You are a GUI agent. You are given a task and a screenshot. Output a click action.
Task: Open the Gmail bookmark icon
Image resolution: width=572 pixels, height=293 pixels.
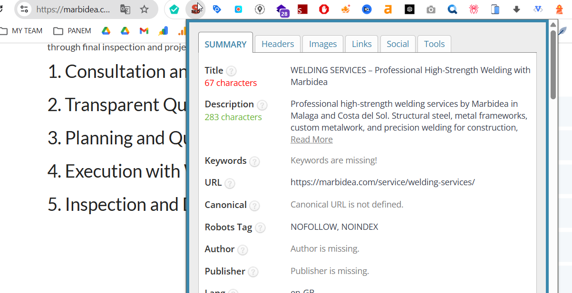[x=144, y=31]
